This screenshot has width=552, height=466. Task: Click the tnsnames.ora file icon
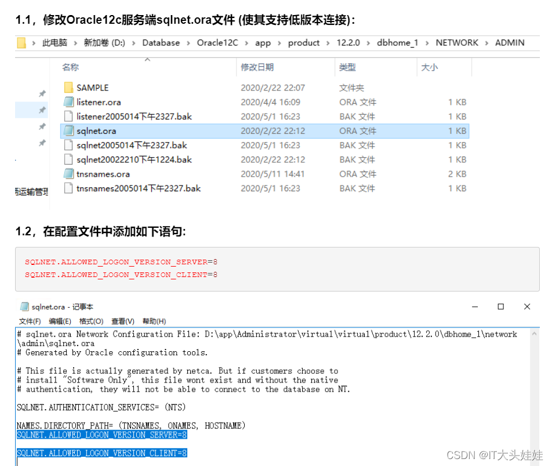click(68, 174)
